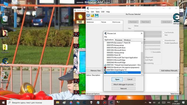This screenshot has width=187, height=105.
Task: Click the volume icon in system tray
Action: [x=154, y=102]
